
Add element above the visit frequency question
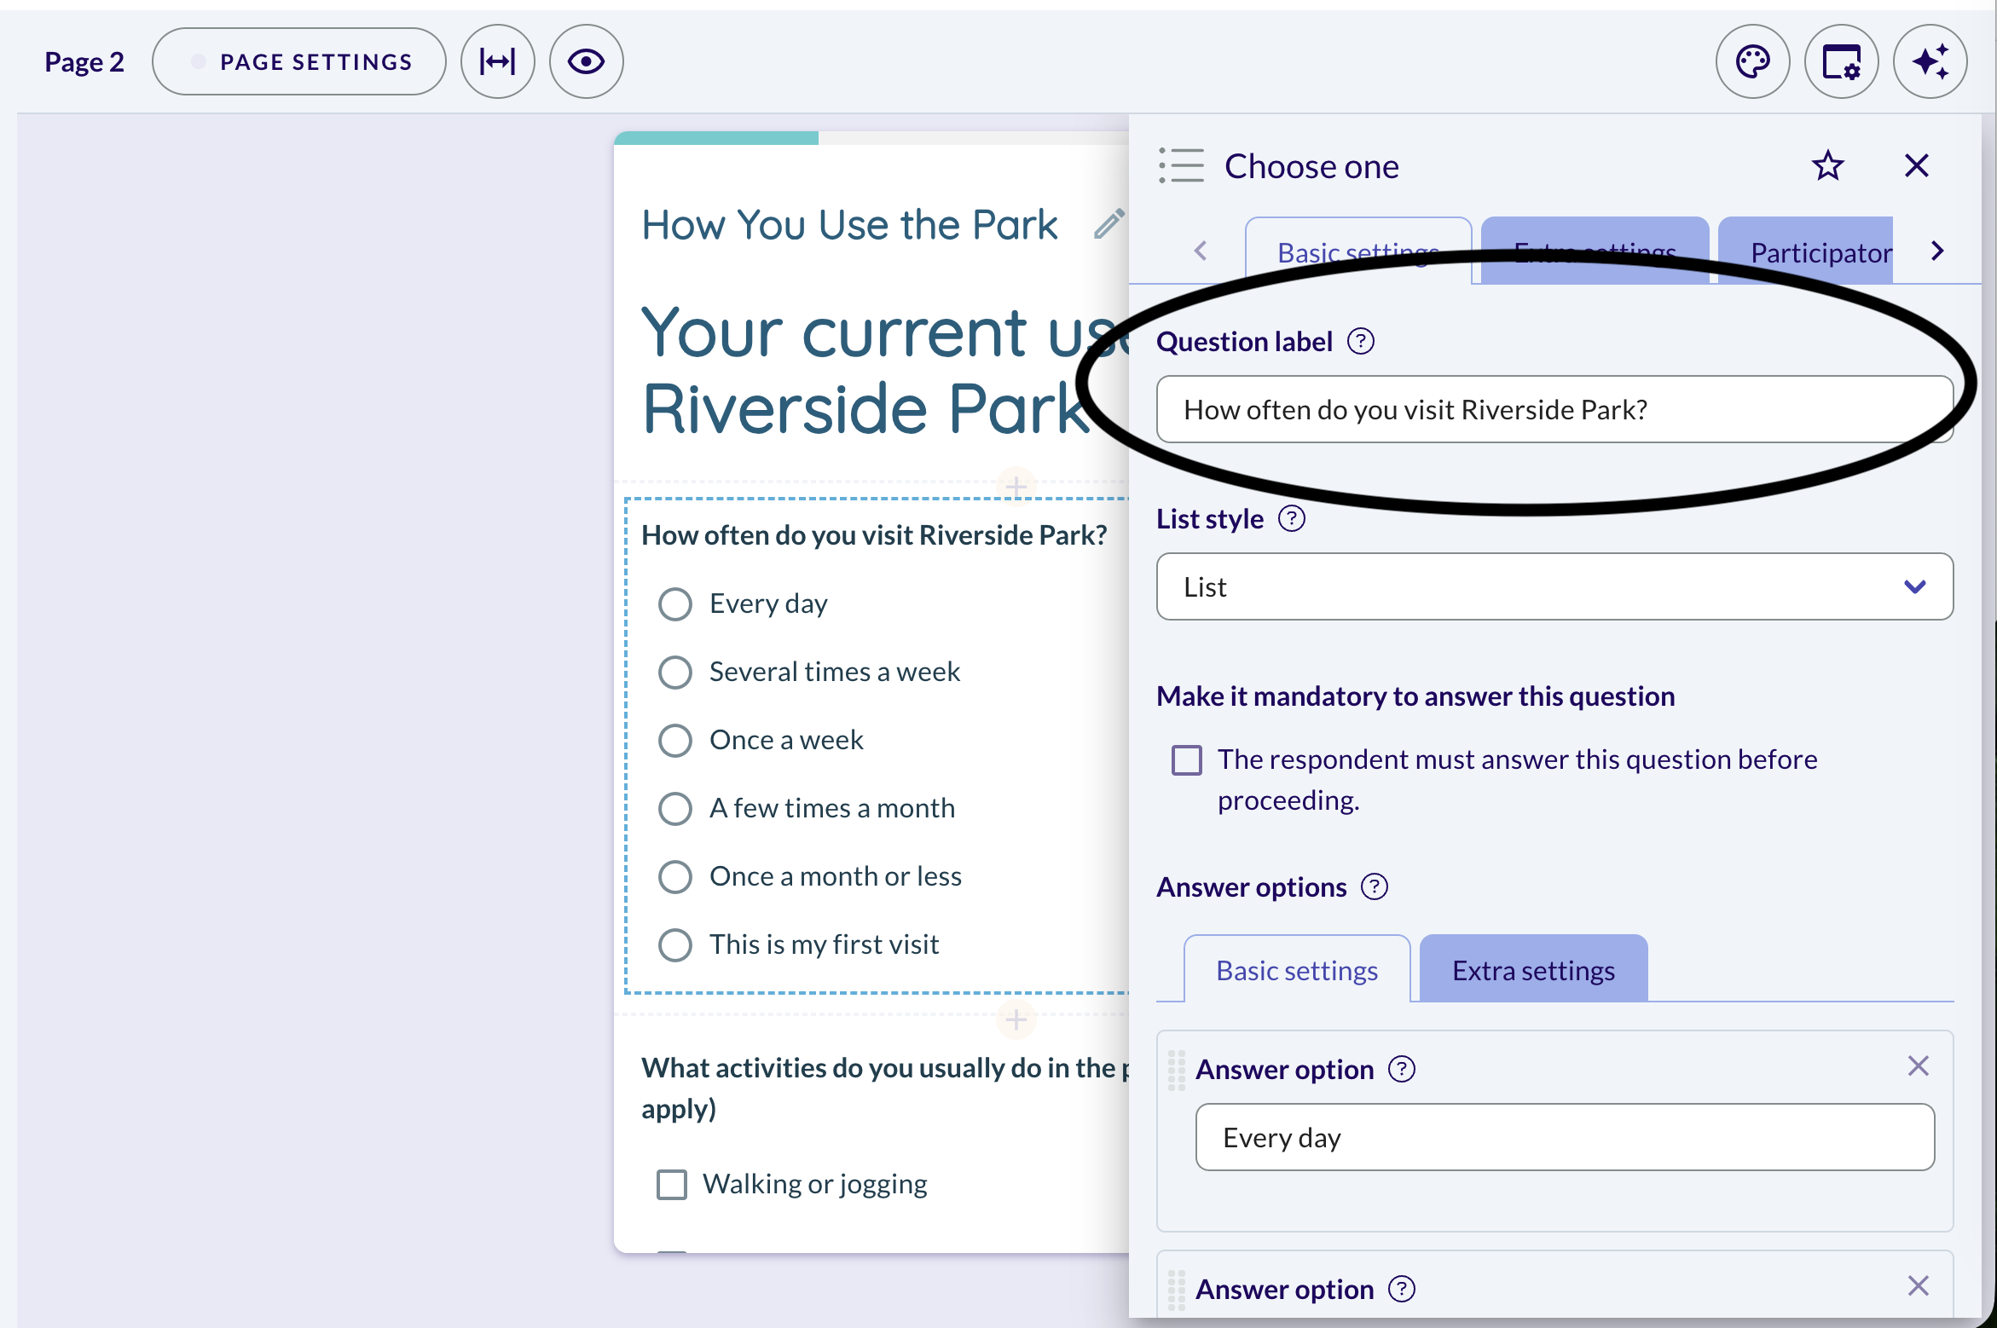tap(1016, 486)
